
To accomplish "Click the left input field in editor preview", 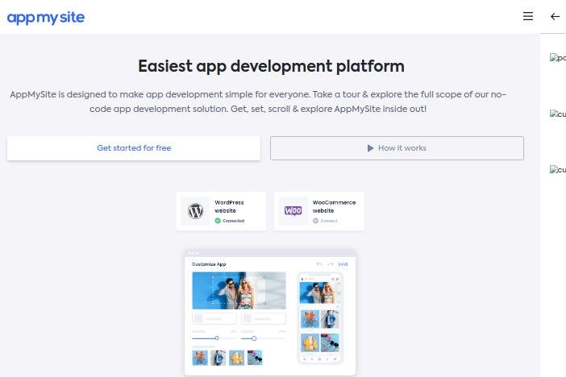I will click(214, 318).
